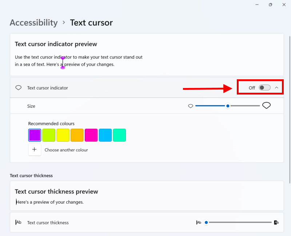Click the large bubble icon beside Size slider
This screenshot has width=291, height=236.
click(x=266, y=105)
